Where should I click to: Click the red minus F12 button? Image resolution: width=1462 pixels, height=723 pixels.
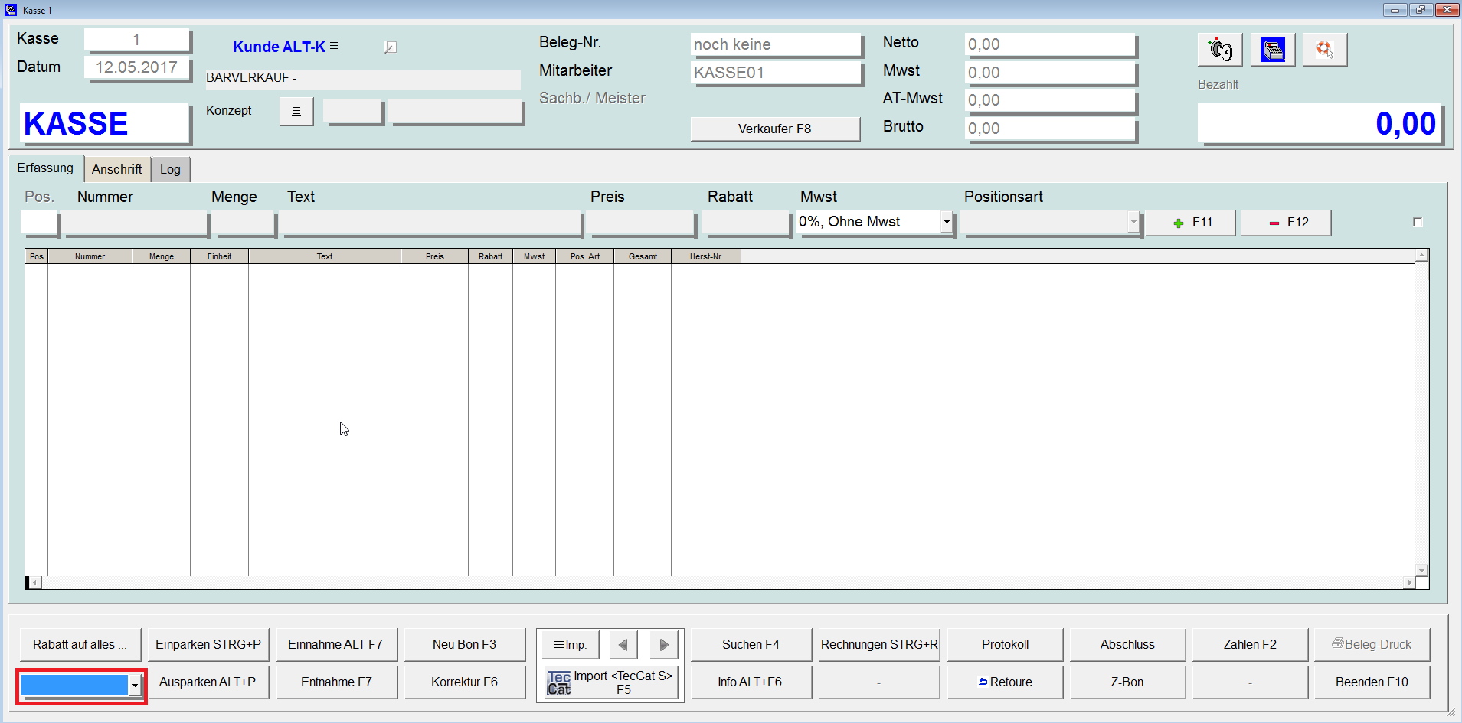1286,223
